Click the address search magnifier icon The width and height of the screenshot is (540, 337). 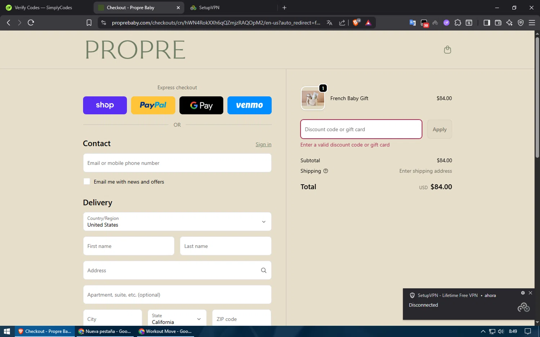click(264, 270)
